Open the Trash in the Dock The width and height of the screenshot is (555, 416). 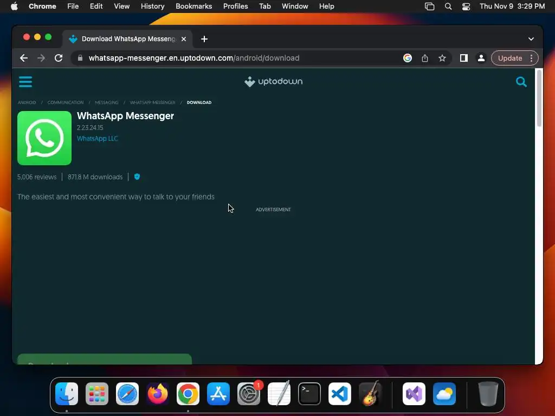click(x=488, y=394)
